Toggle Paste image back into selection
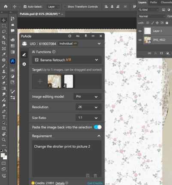This screenshot has width=172, height=185. pyautogui.click(x=98, y=127)
